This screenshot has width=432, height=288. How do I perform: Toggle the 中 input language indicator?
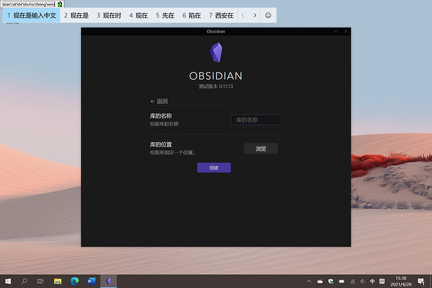pos(373,281)
